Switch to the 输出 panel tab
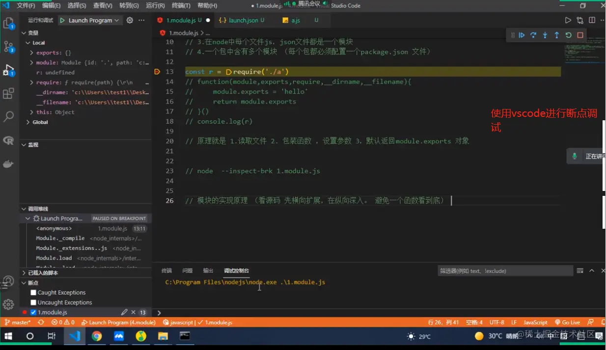The height and width of the screenshot is (350, 606). 208,270
